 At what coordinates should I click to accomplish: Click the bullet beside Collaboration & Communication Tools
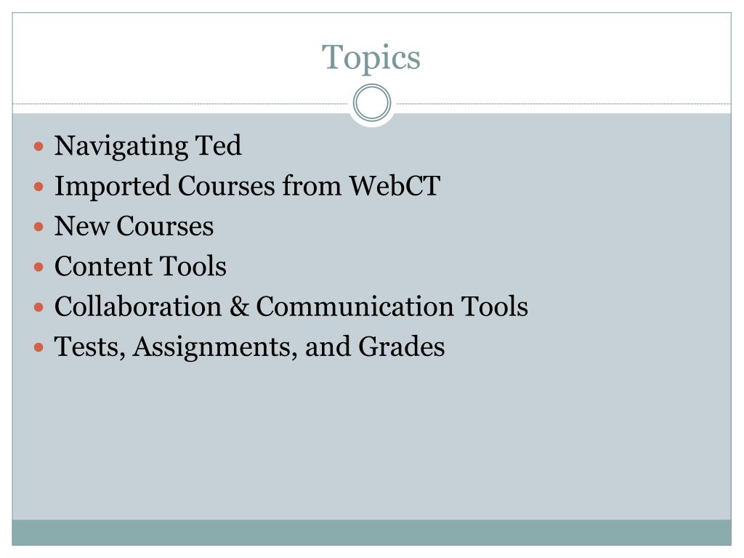click(x=39, y=307)
